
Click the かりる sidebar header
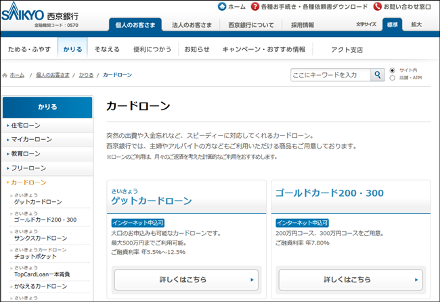[47, 107]
